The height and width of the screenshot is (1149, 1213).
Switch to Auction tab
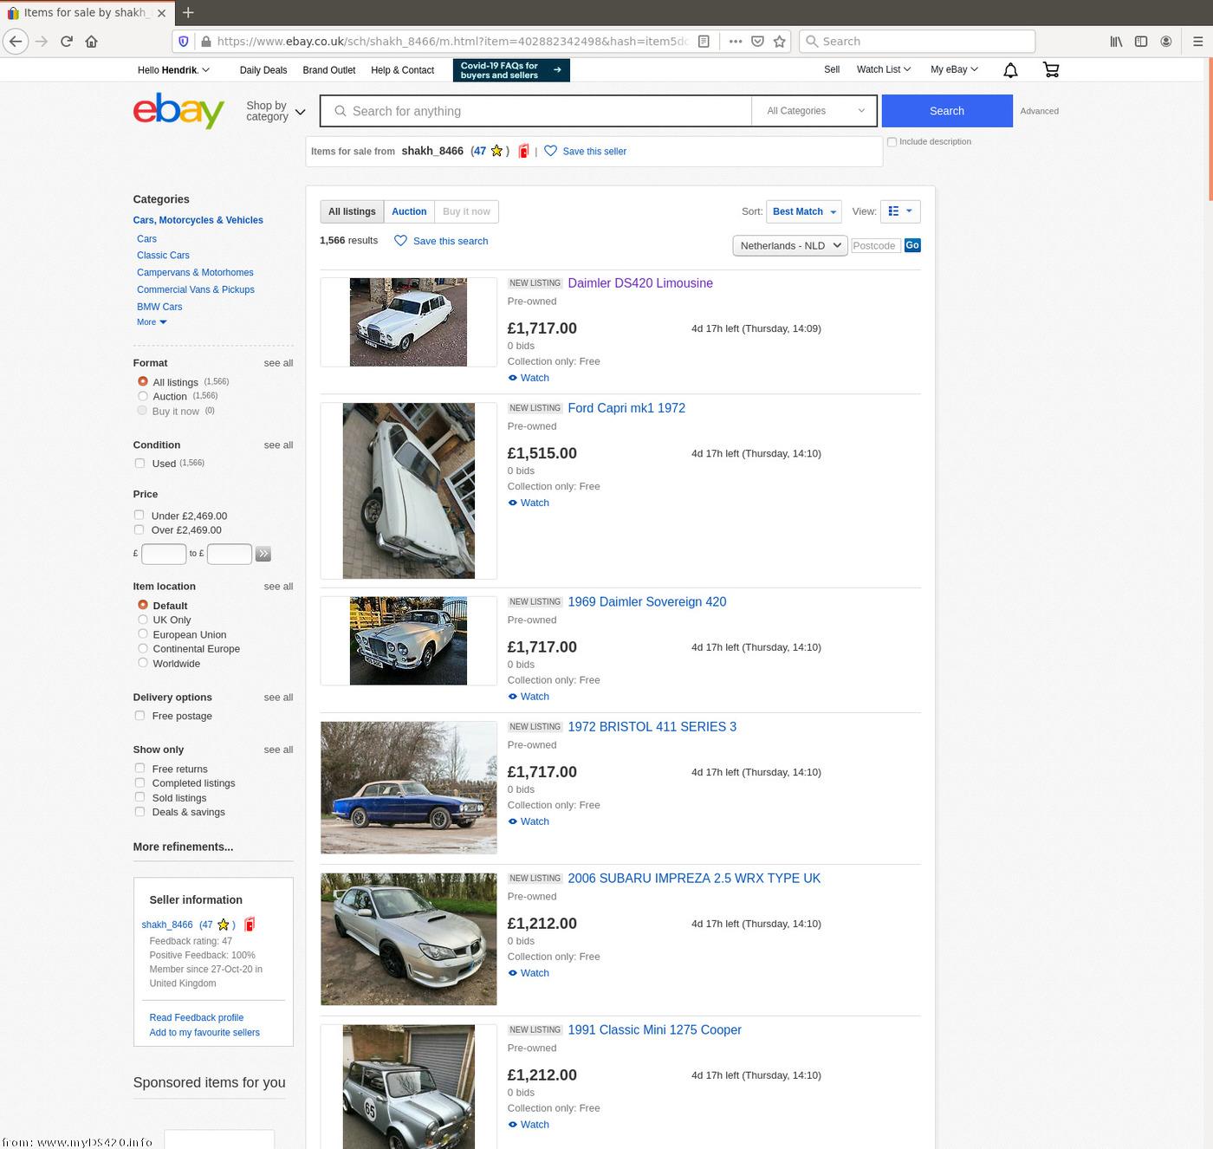(409, 211)
